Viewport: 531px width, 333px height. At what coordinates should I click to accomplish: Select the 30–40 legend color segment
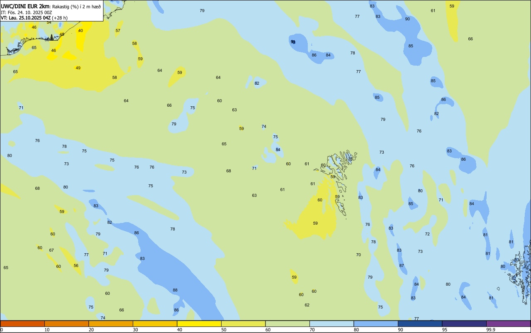pyautogui.click(x=155, y=323)
